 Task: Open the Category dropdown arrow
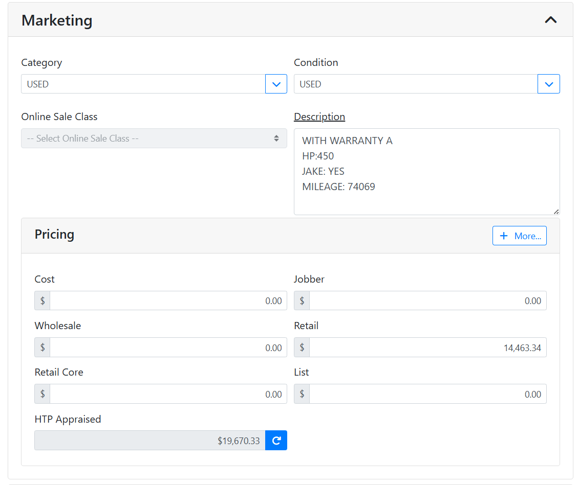point(276,84)
